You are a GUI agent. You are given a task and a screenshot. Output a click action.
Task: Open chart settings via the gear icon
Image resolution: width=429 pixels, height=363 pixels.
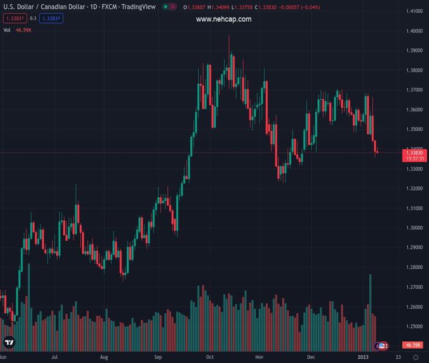(x=416, y=358)
